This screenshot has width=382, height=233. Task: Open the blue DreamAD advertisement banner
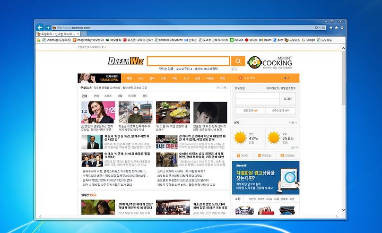tap(266, 178)
